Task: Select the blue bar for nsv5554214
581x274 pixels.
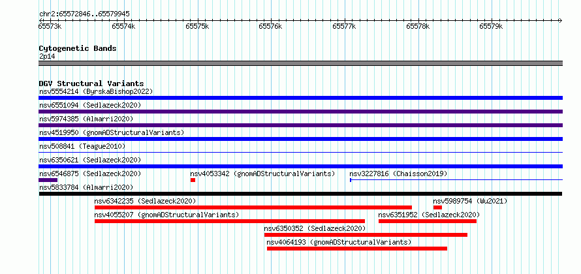Action: click(300, 98)
